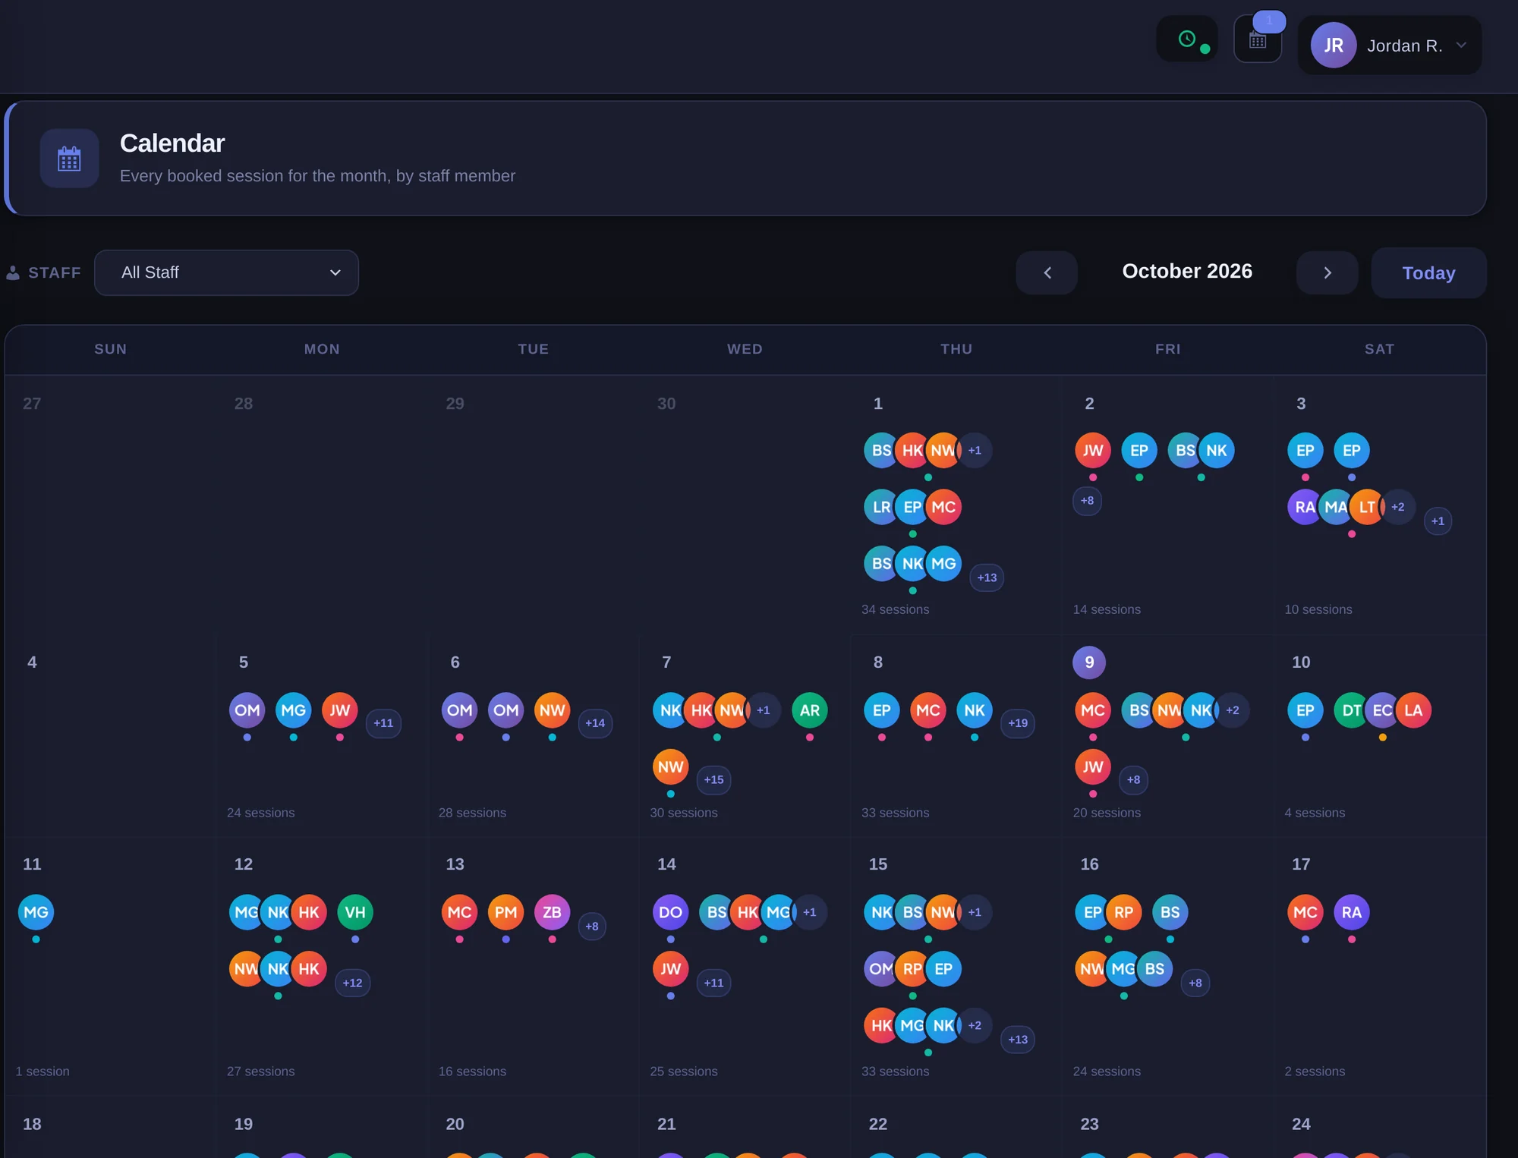The width and height of the screenshot is (1518, 1158).
Task: Click the MG avatar on October 11
Action: pos(36,912)
